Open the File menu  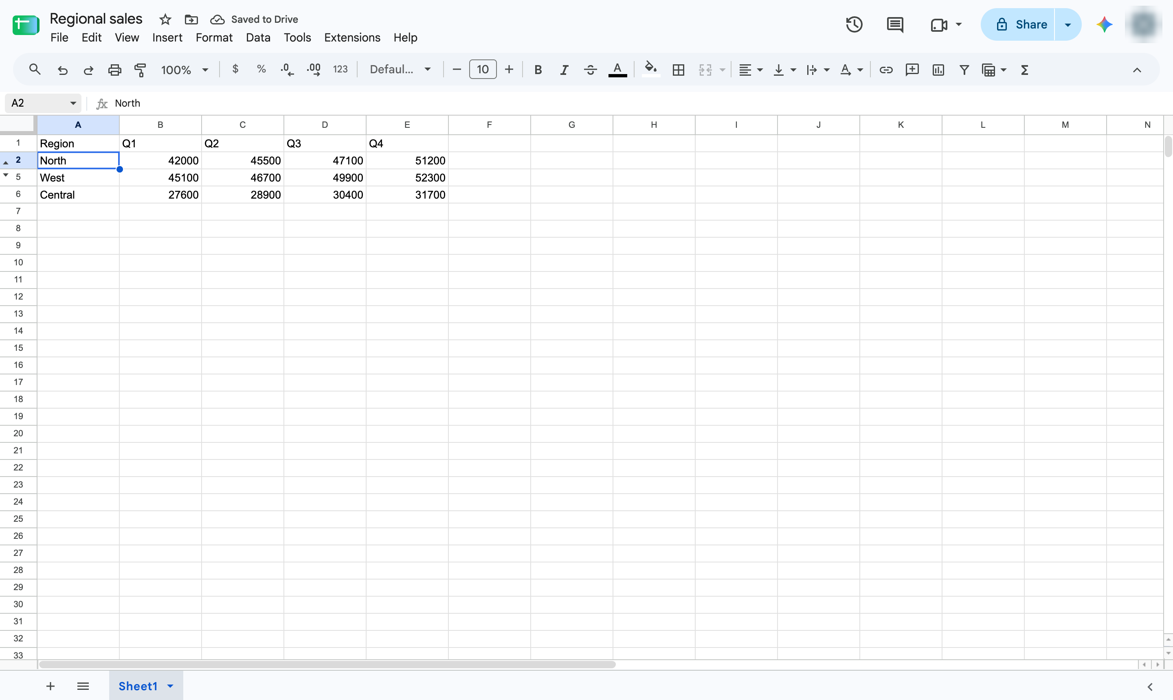59,38
